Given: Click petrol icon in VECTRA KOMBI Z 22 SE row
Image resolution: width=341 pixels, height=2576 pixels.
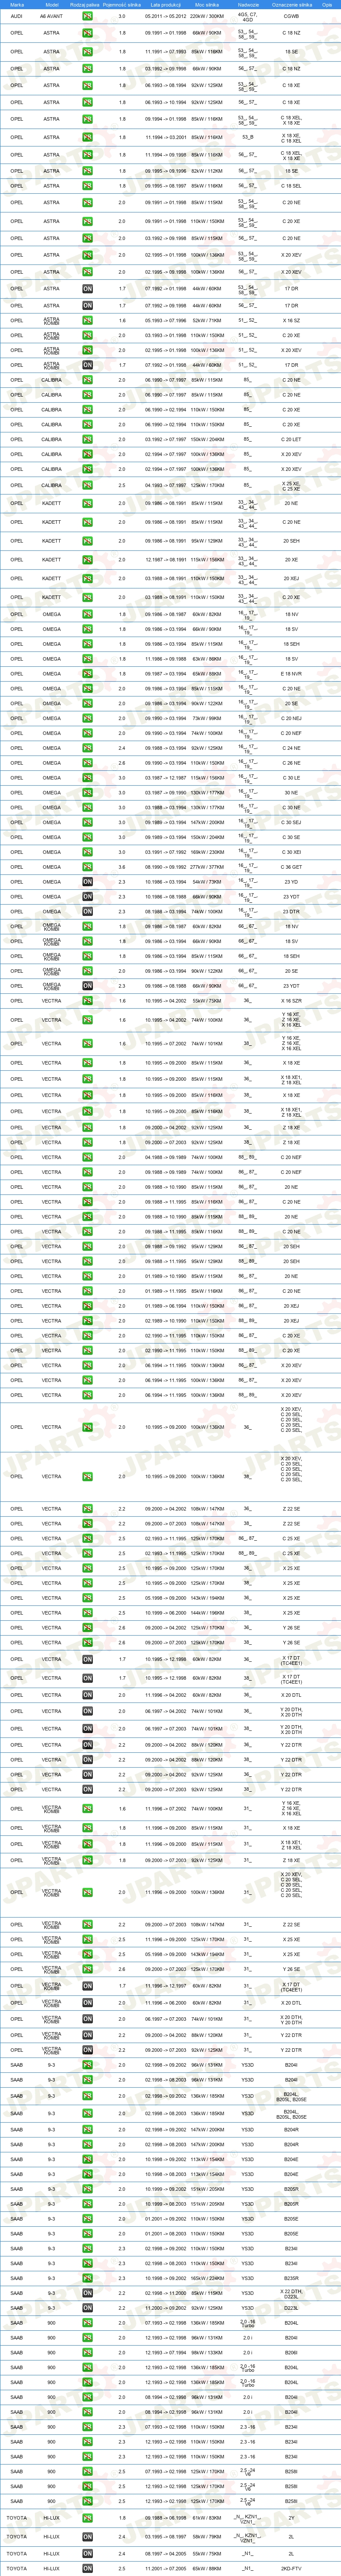Looking at the screenshot, I should pyautogui.click(x=88, y=1924).
